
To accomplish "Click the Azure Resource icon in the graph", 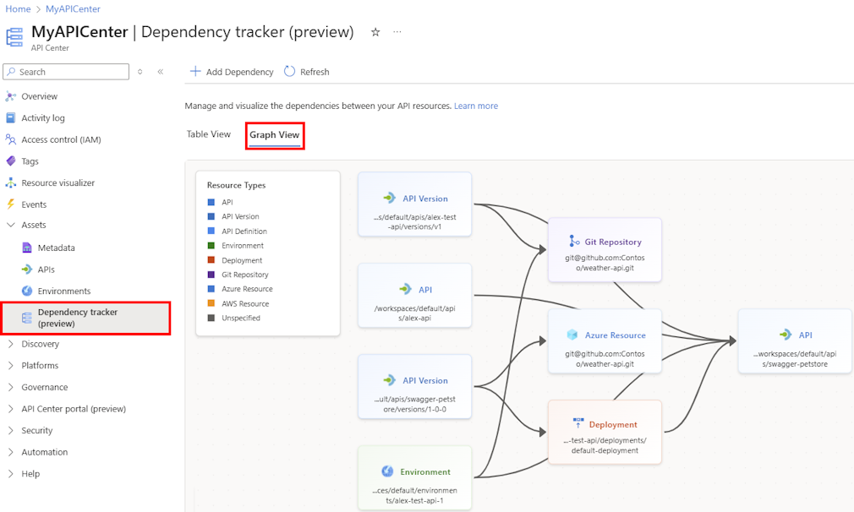I will coord(572,335).
